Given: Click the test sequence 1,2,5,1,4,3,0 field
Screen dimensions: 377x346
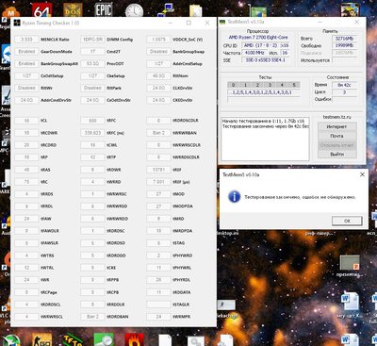Looking at the screenshot, I should click(264, 92).
